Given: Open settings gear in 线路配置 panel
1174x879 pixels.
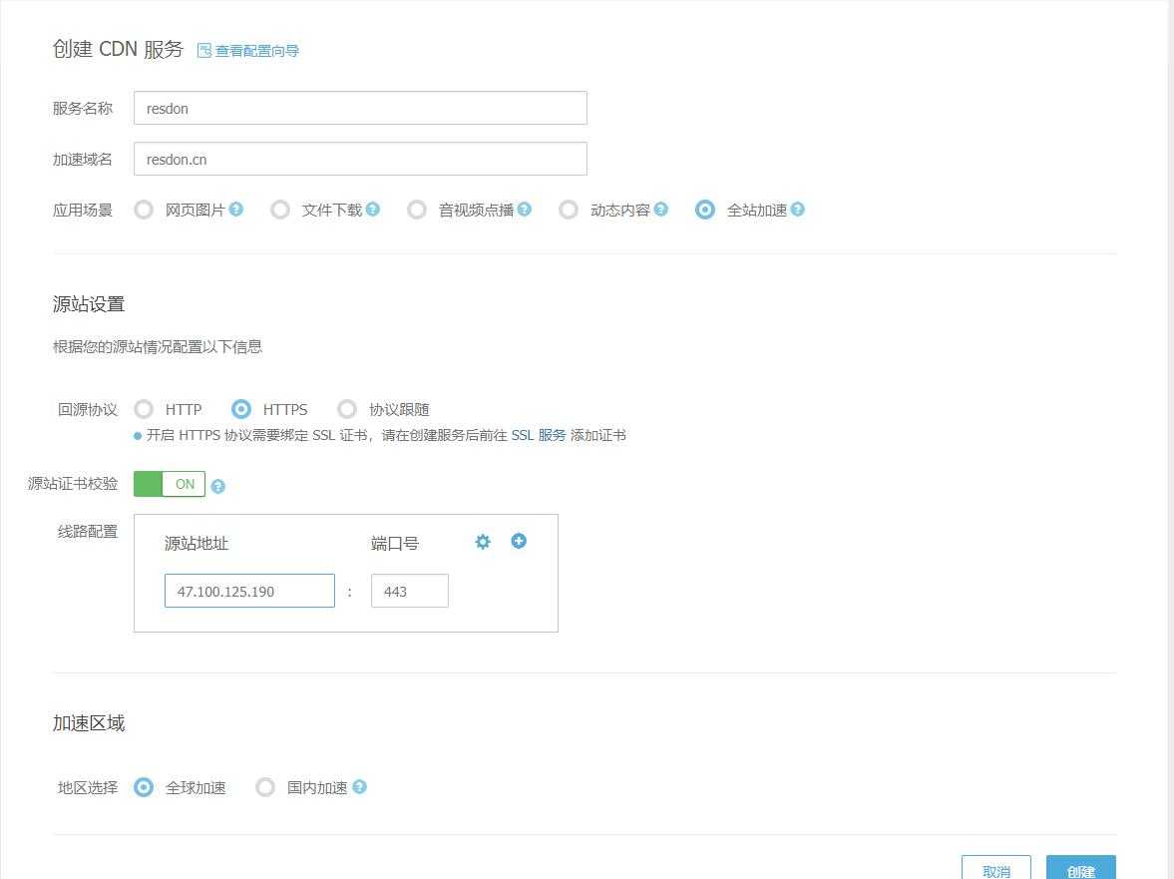Looking at the screenshot, I should click(x=483, y=541).
